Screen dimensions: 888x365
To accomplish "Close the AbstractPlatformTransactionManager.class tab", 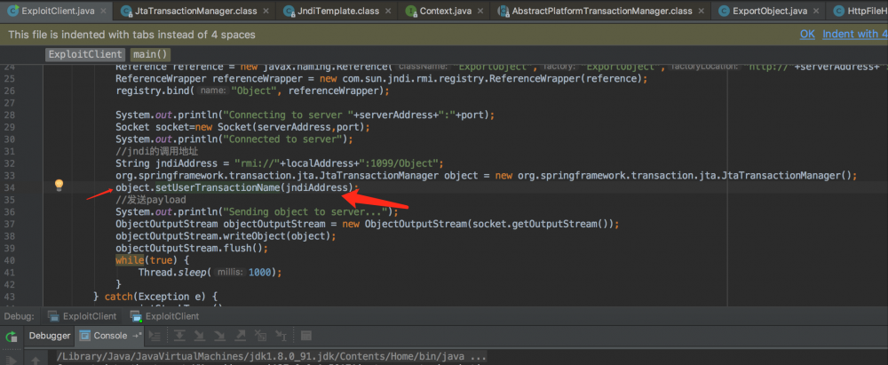I will [x=702, y=12].
